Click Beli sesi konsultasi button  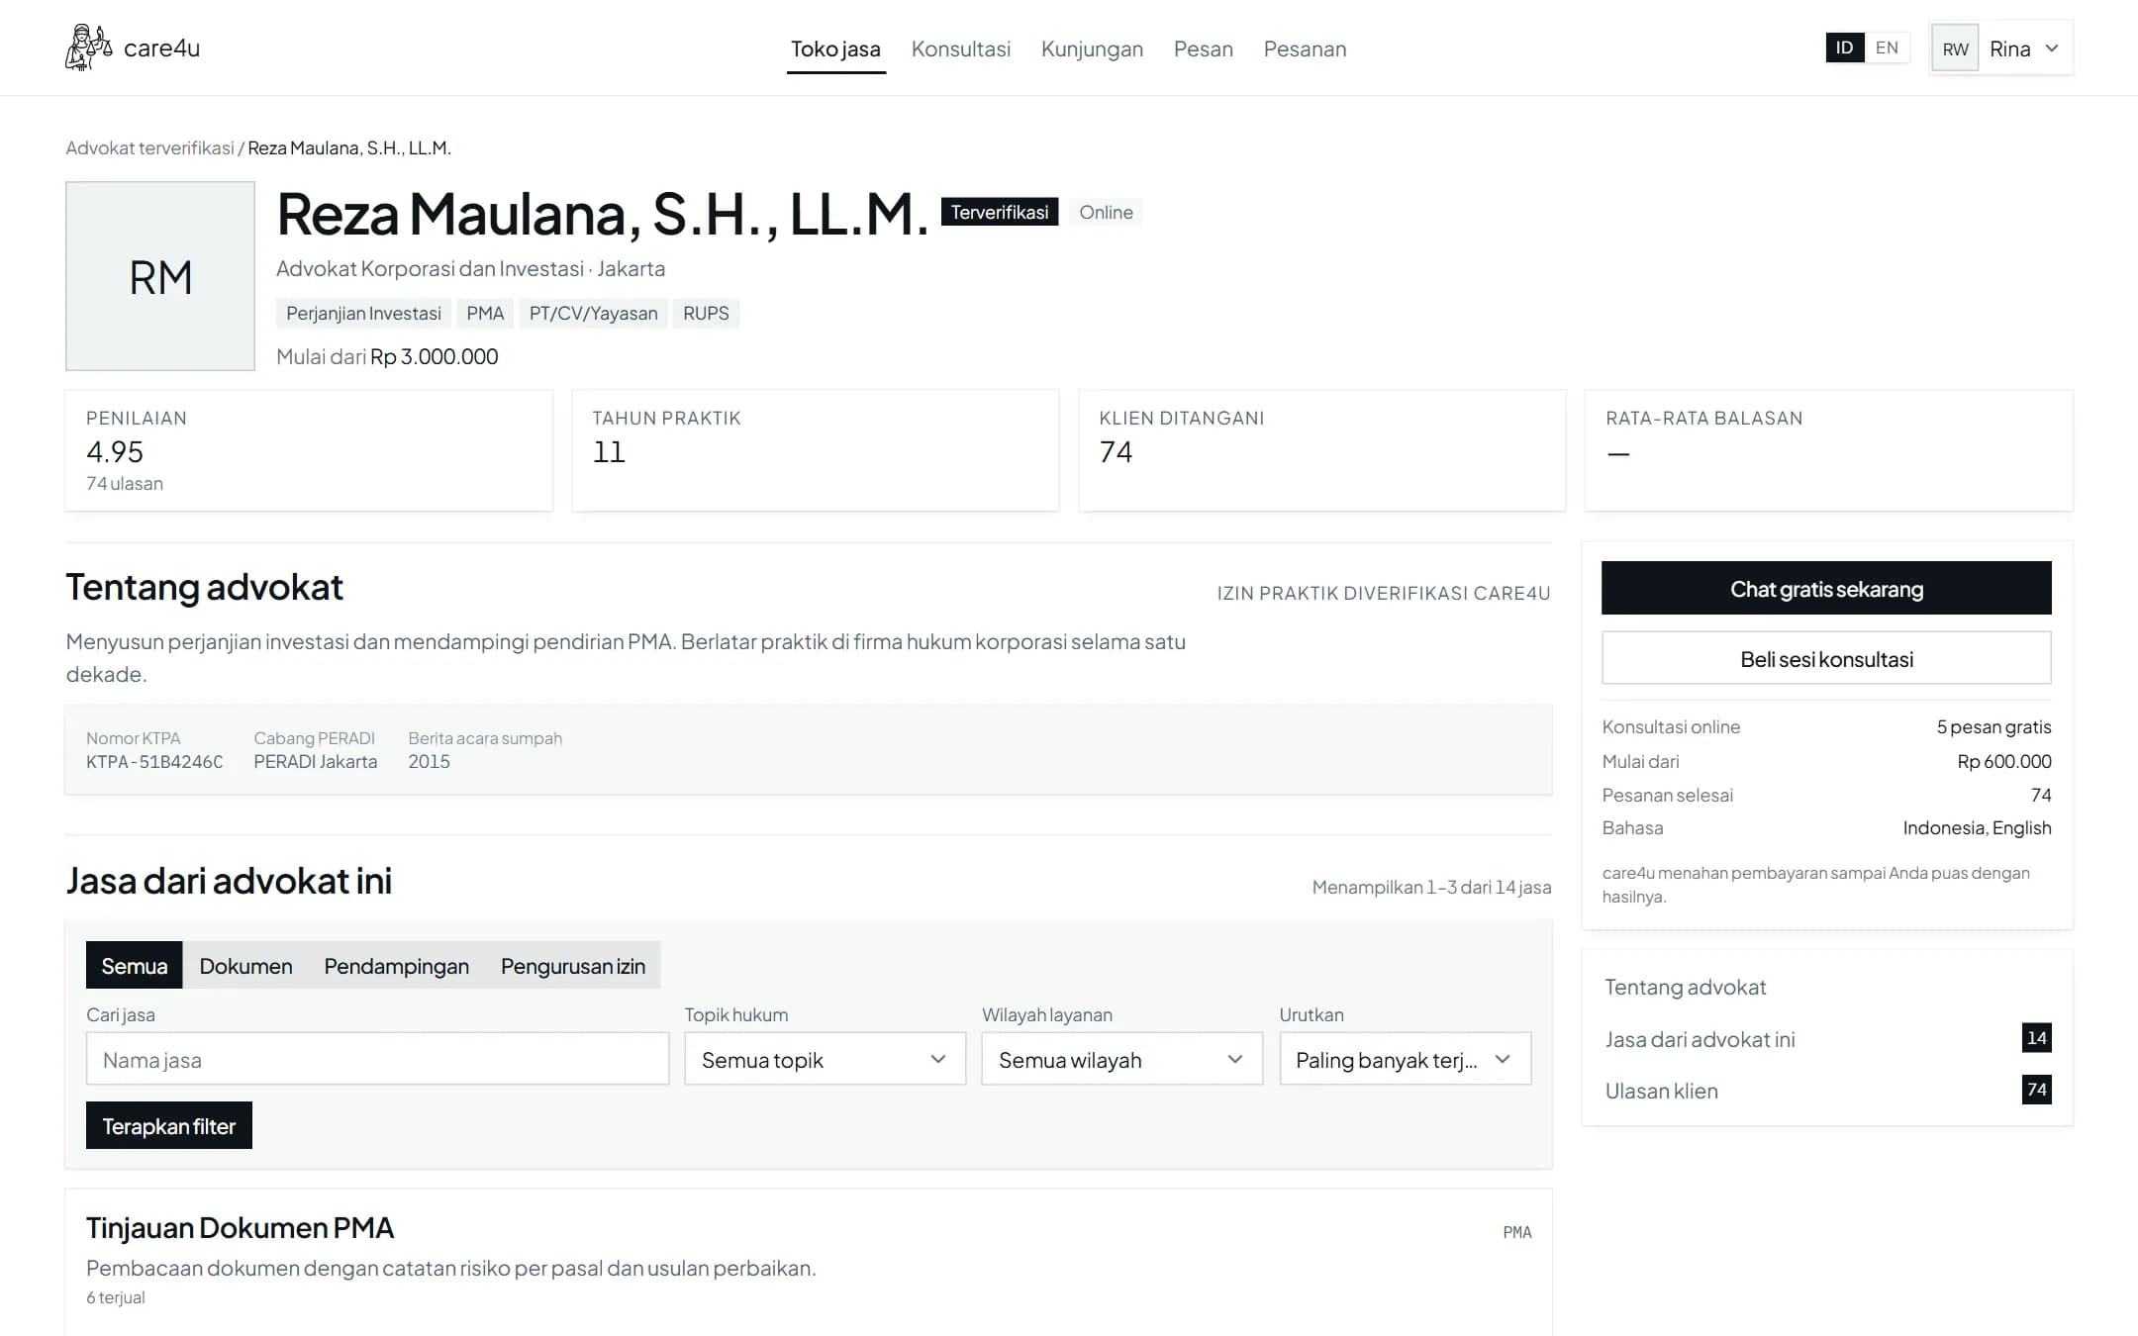pyautogui.click(x=1826, y=658)
